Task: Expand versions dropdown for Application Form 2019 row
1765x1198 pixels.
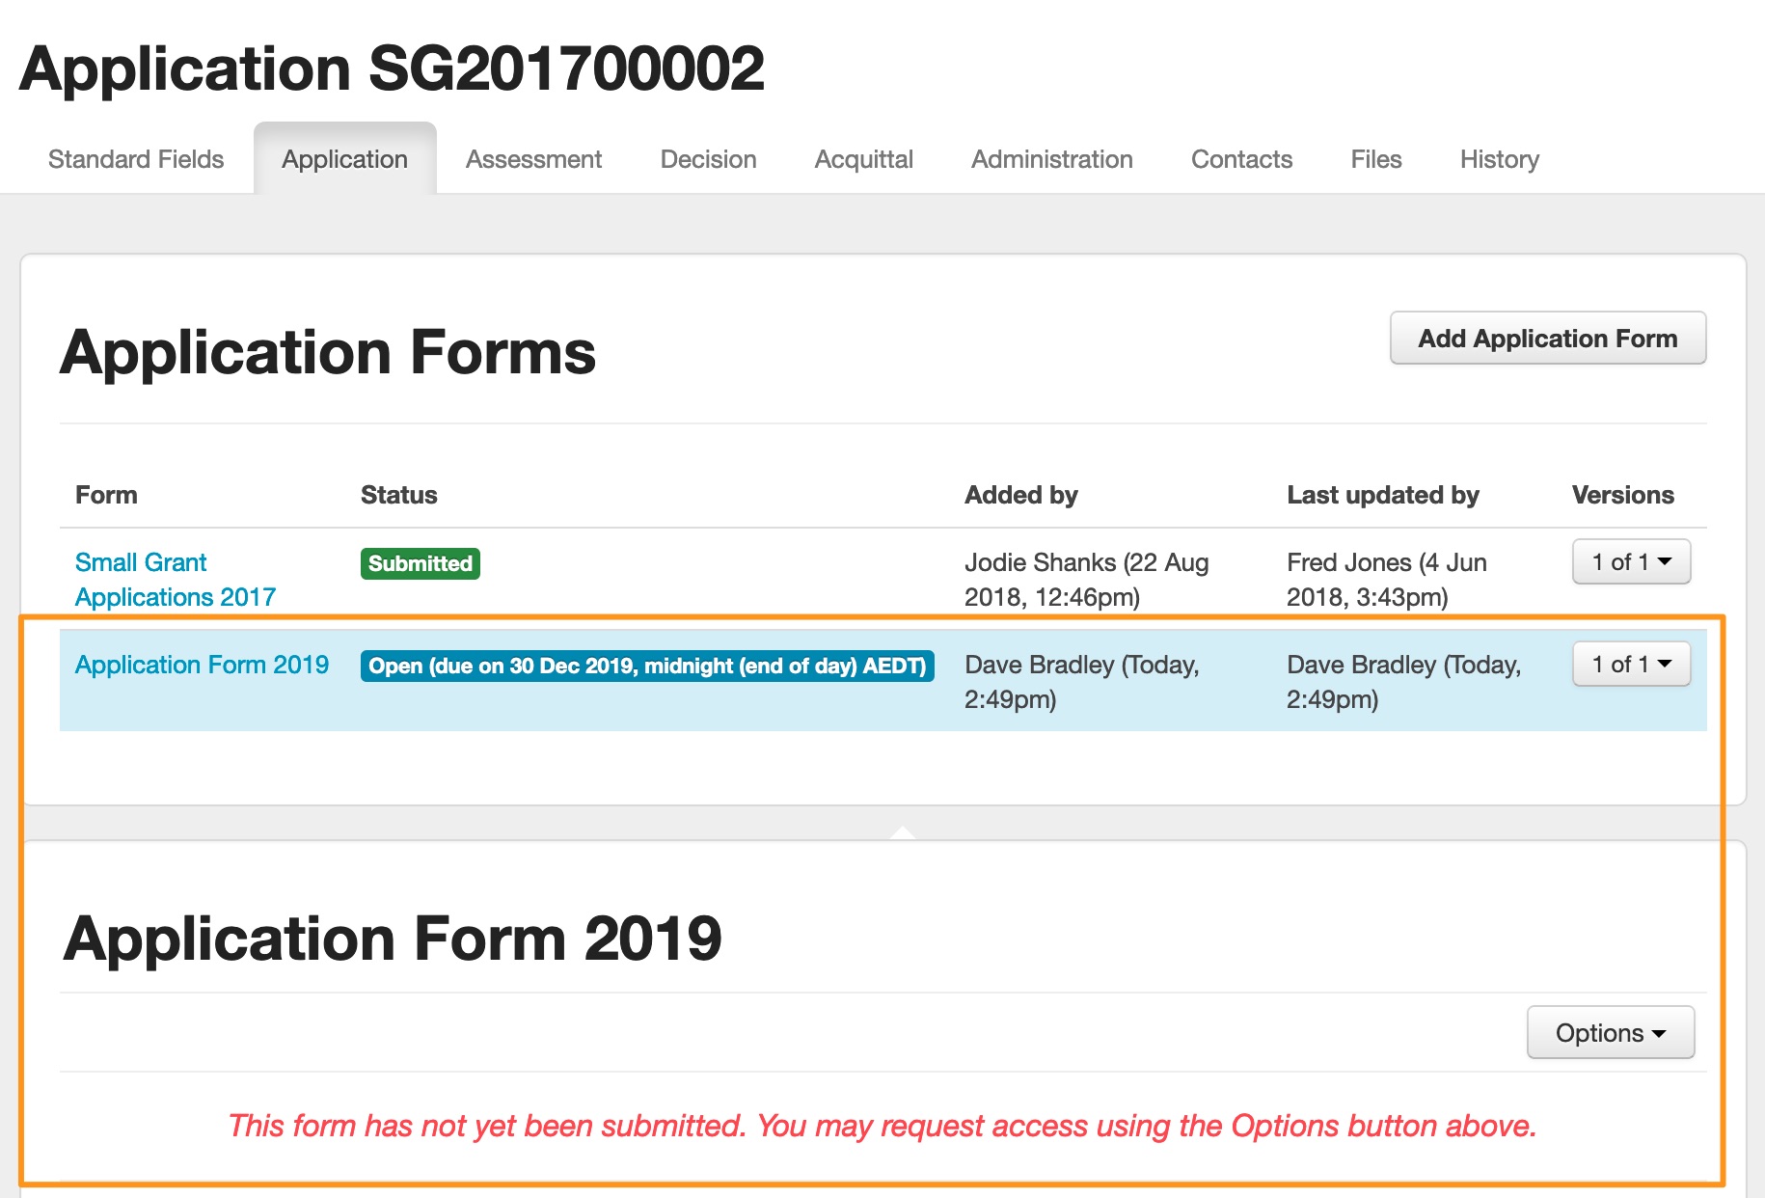Action: pyautogui.click(x=1631, y=664)
